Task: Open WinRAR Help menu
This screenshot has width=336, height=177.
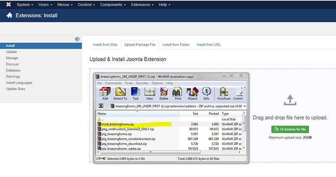Action: (x=169, y=83)
